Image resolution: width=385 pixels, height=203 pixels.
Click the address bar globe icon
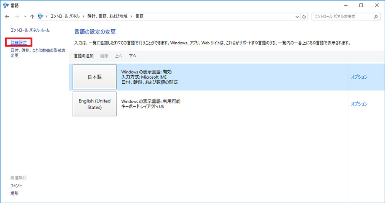coord(41,16)
